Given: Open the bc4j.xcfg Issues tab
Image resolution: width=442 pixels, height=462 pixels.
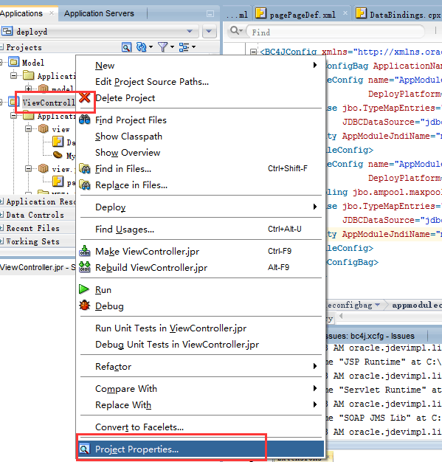Looking at the screenshot, I should 370,336.
